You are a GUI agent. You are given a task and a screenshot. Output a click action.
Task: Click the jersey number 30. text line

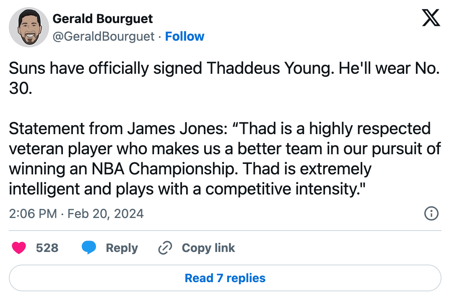pyautogui.click(x=21, y=88)
